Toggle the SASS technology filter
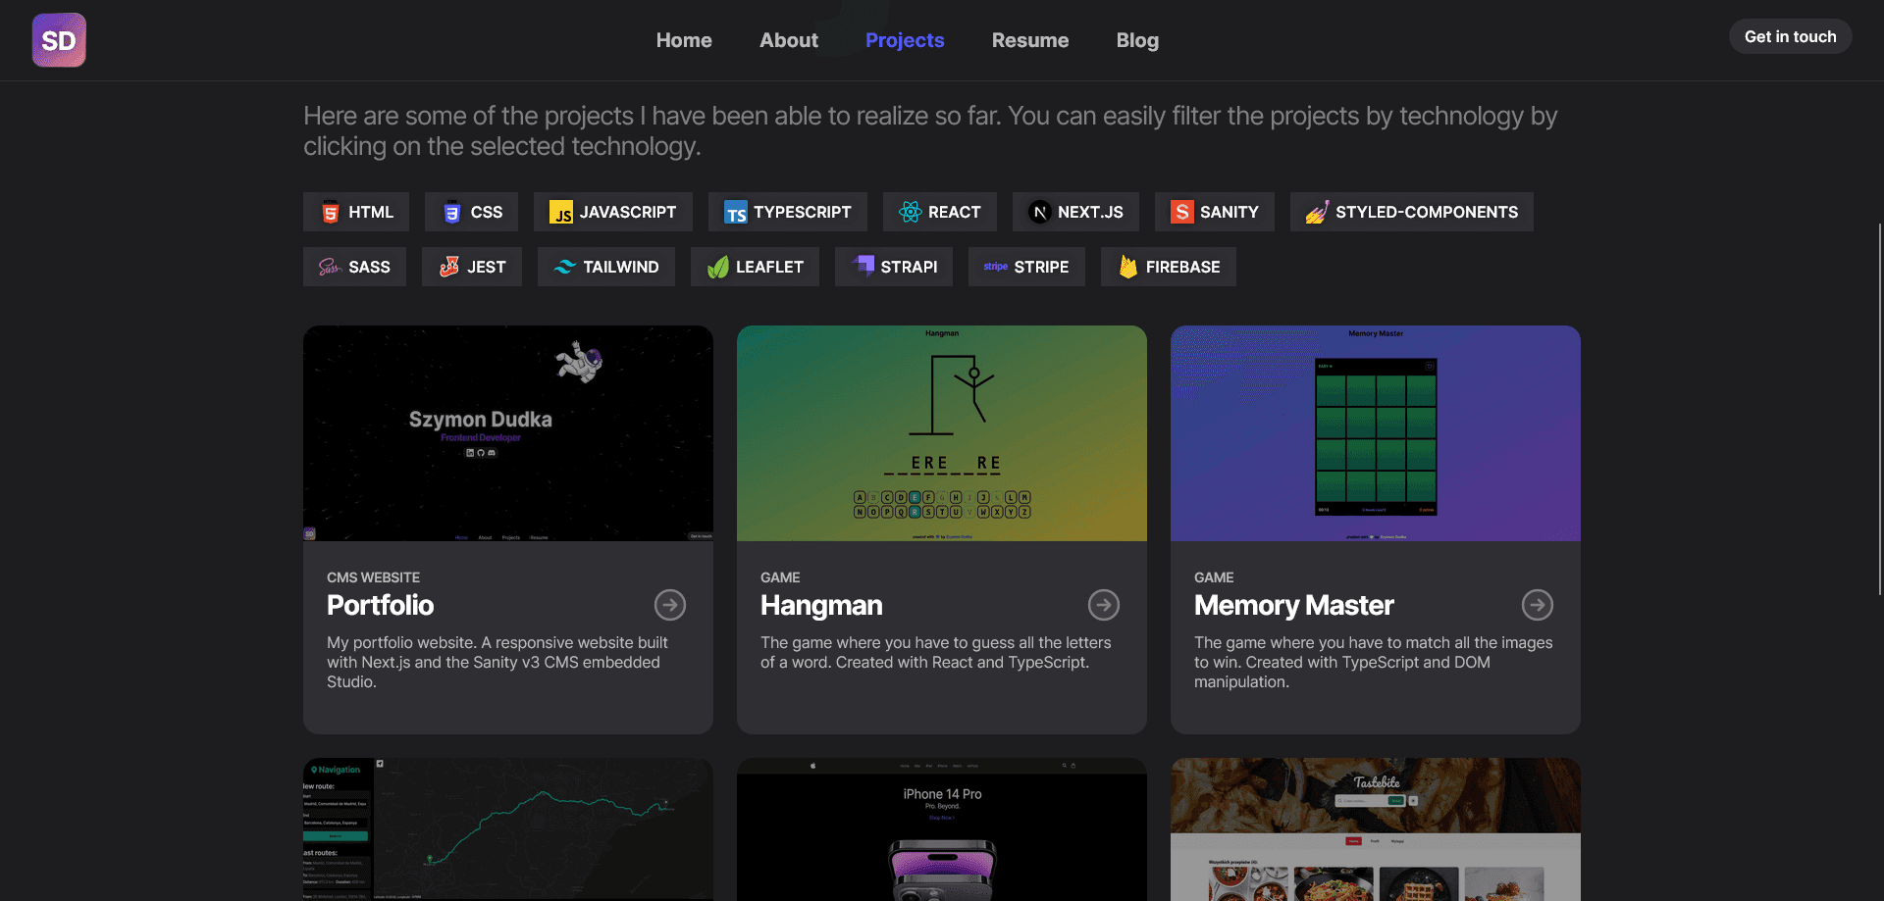The width and height of the screenshot is (1884, 901). pos(354,266)
